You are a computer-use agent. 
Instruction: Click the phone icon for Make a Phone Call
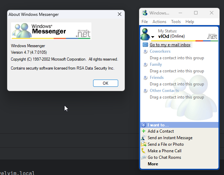(x=143, y=151)
